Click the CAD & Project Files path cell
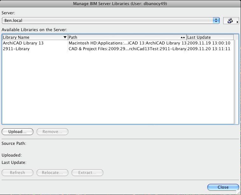 tap(127, 49)
